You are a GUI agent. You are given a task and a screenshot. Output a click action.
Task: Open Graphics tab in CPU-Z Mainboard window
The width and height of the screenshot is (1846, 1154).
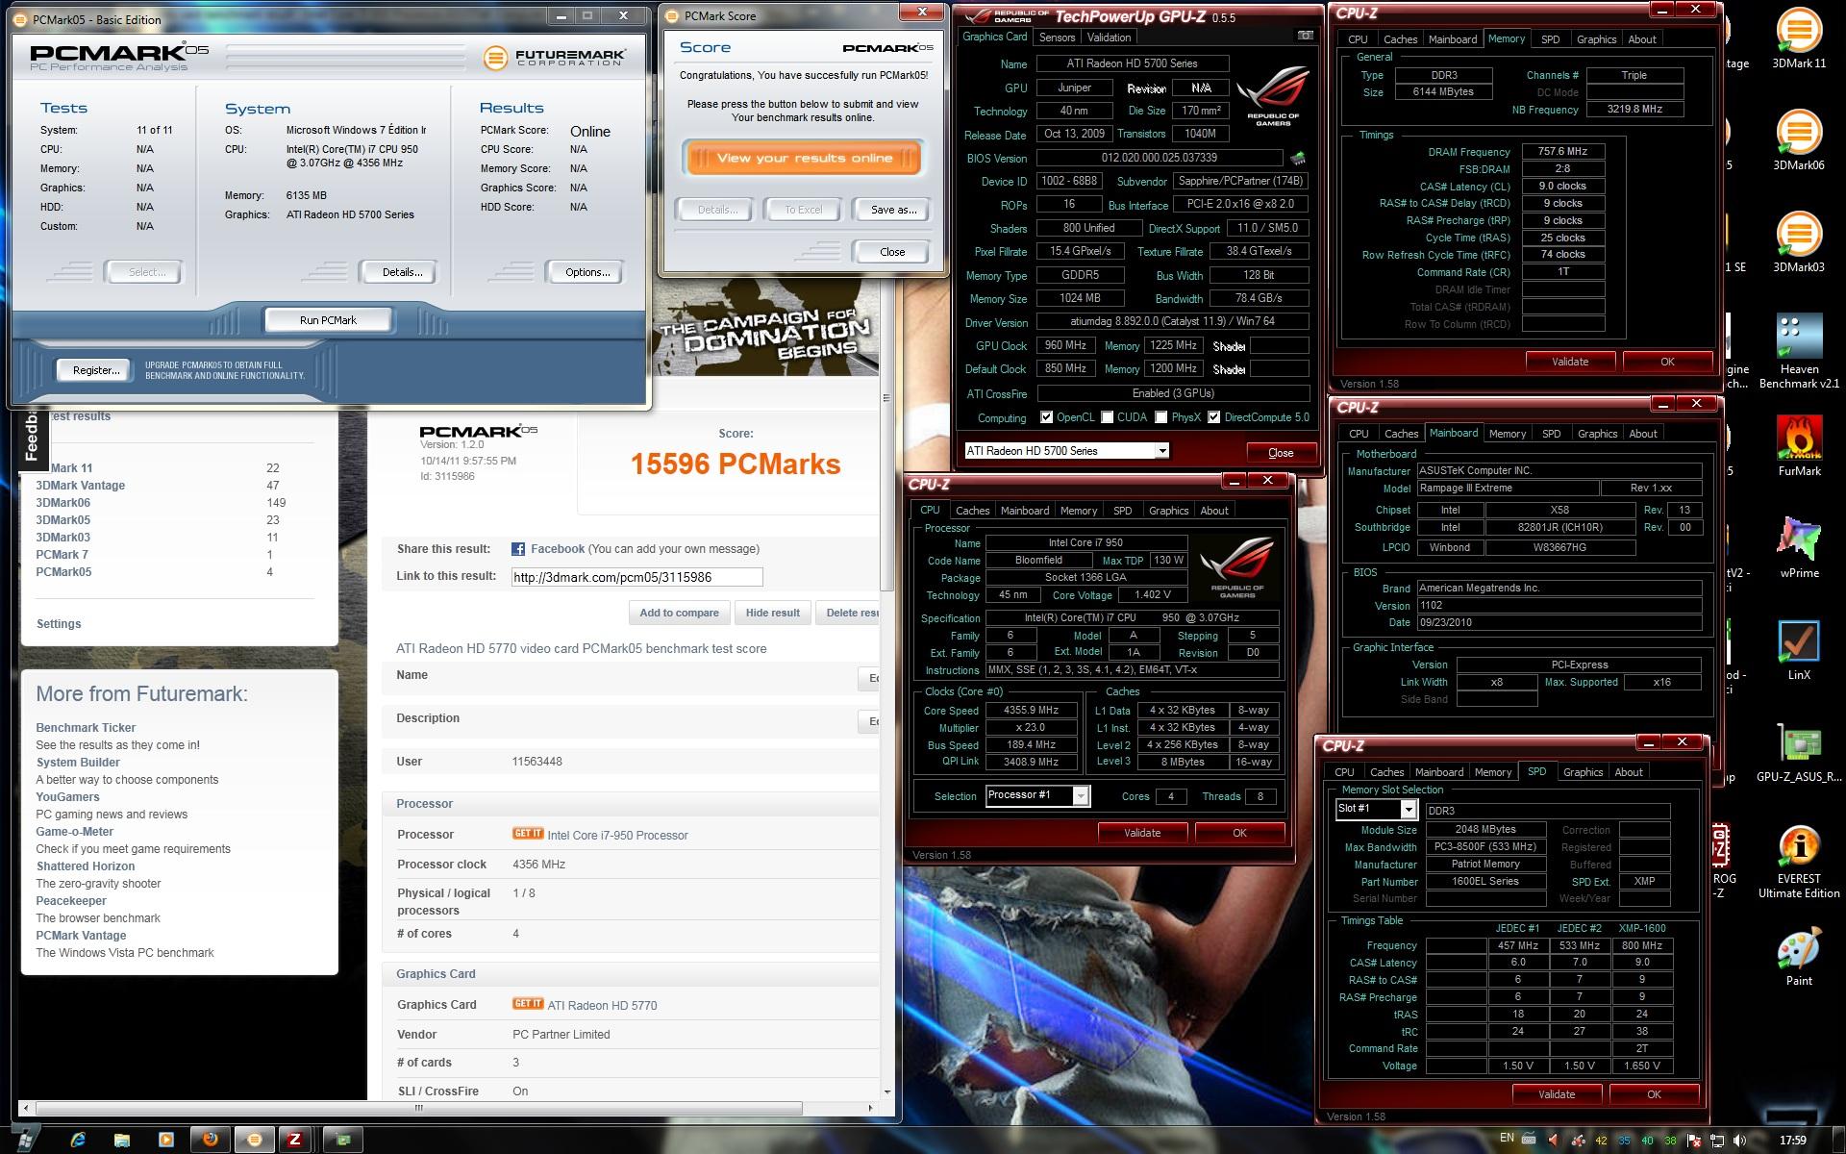point(1597,434)
